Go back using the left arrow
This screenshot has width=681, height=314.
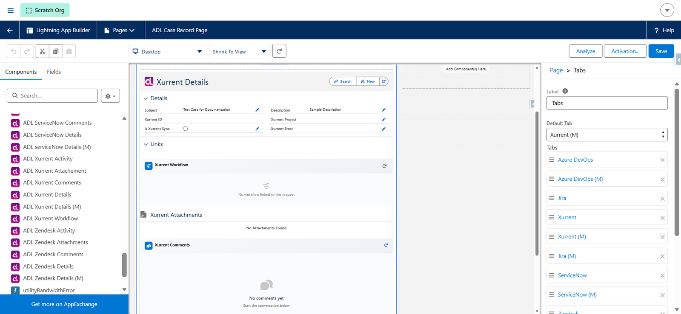click(x=10, y=30)
